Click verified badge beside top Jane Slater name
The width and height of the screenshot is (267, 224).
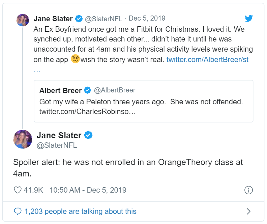pos(79,18)
